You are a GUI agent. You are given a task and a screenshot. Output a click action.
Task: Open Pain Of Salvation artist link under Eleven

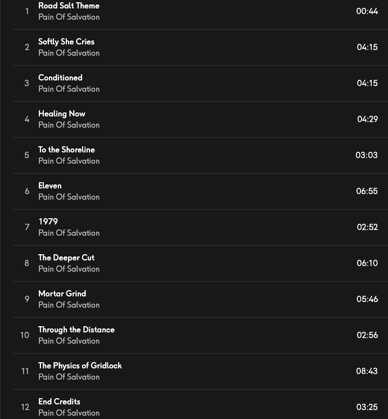(69, 197)
